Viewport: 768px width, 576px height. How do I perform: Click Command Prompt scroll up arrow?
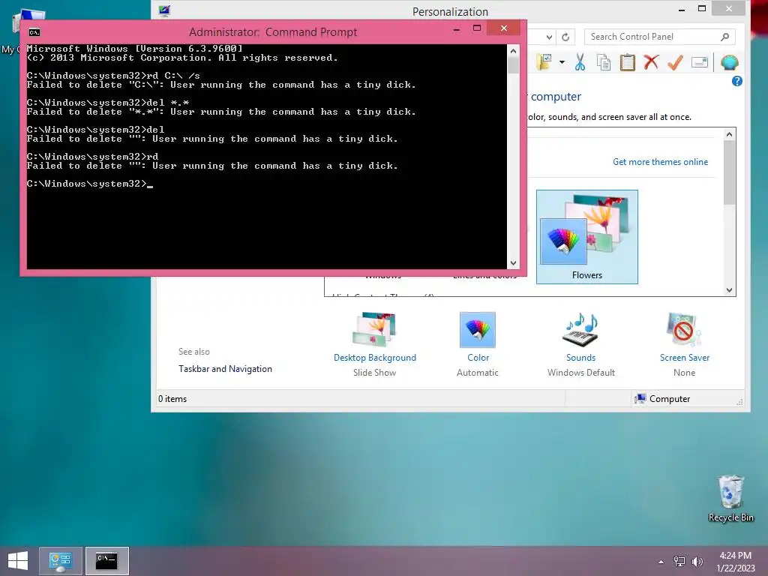click(x=513, y=50)
